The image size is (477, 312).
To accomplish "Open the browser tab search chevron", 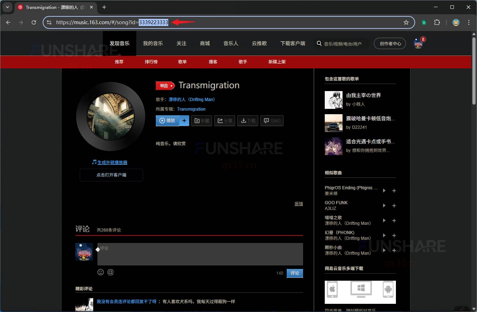I will pyautogui.click(x=7, y=7).
